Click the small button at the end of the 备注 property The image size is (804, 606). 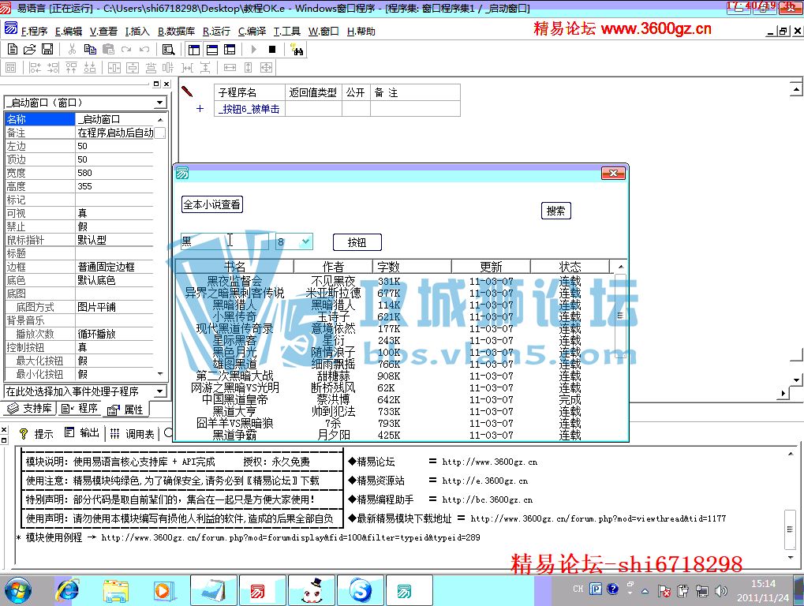[160, 133]
